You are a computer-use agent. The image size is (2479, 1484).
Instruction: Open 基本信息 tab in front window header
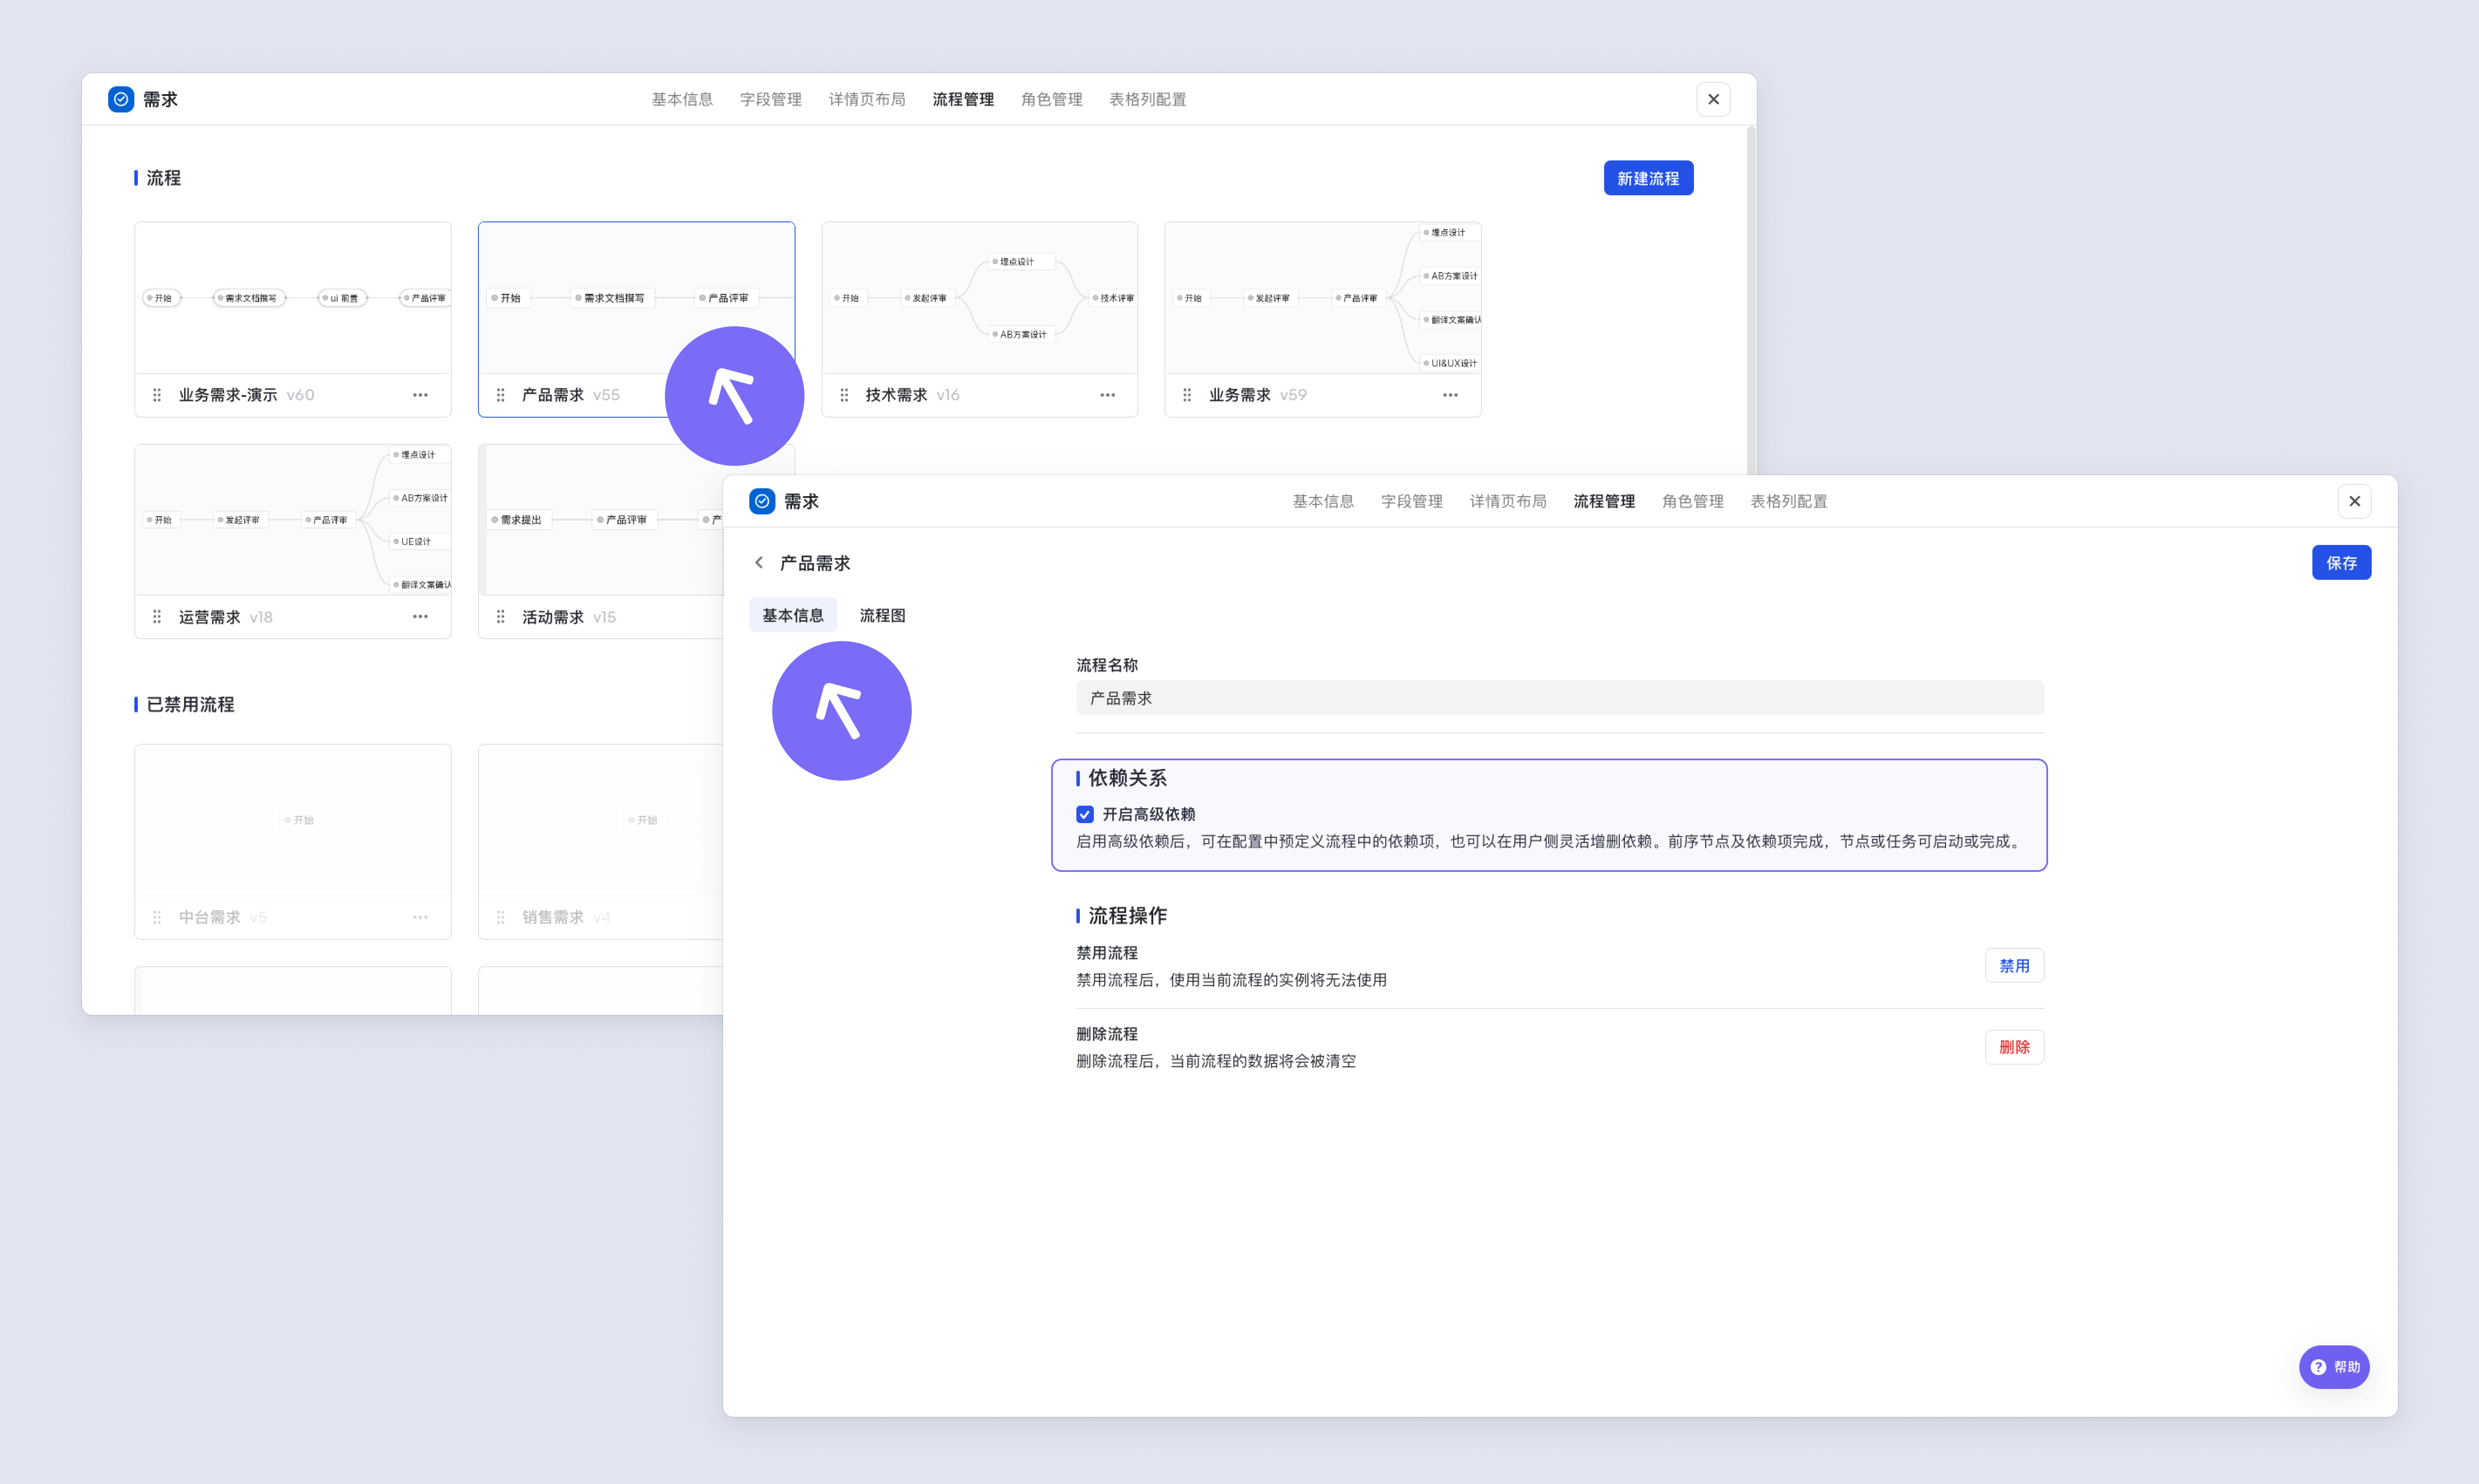pyautogui.click(x=1324, y=501)
